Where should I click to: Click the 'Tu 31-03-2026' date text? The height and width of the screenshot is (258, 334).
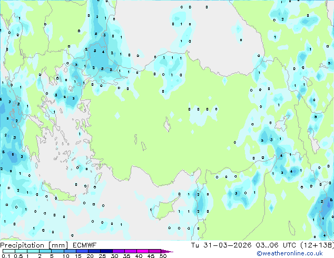[x=221, y=245]
